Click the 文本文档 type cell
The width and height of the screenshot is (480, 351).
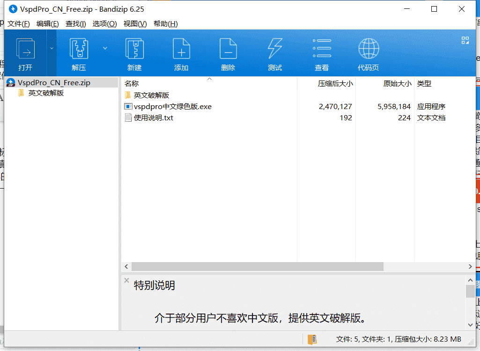(431, 118)
